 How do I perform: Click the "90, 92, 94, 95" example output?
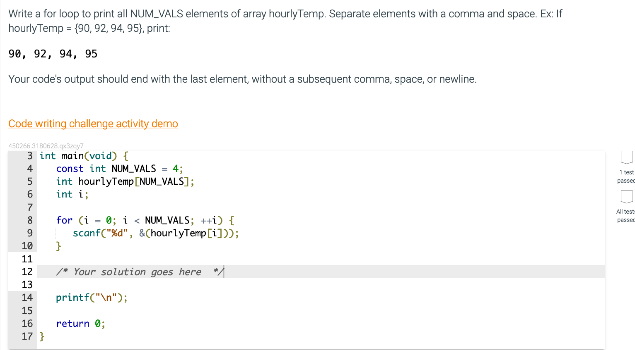coord(52,53)
